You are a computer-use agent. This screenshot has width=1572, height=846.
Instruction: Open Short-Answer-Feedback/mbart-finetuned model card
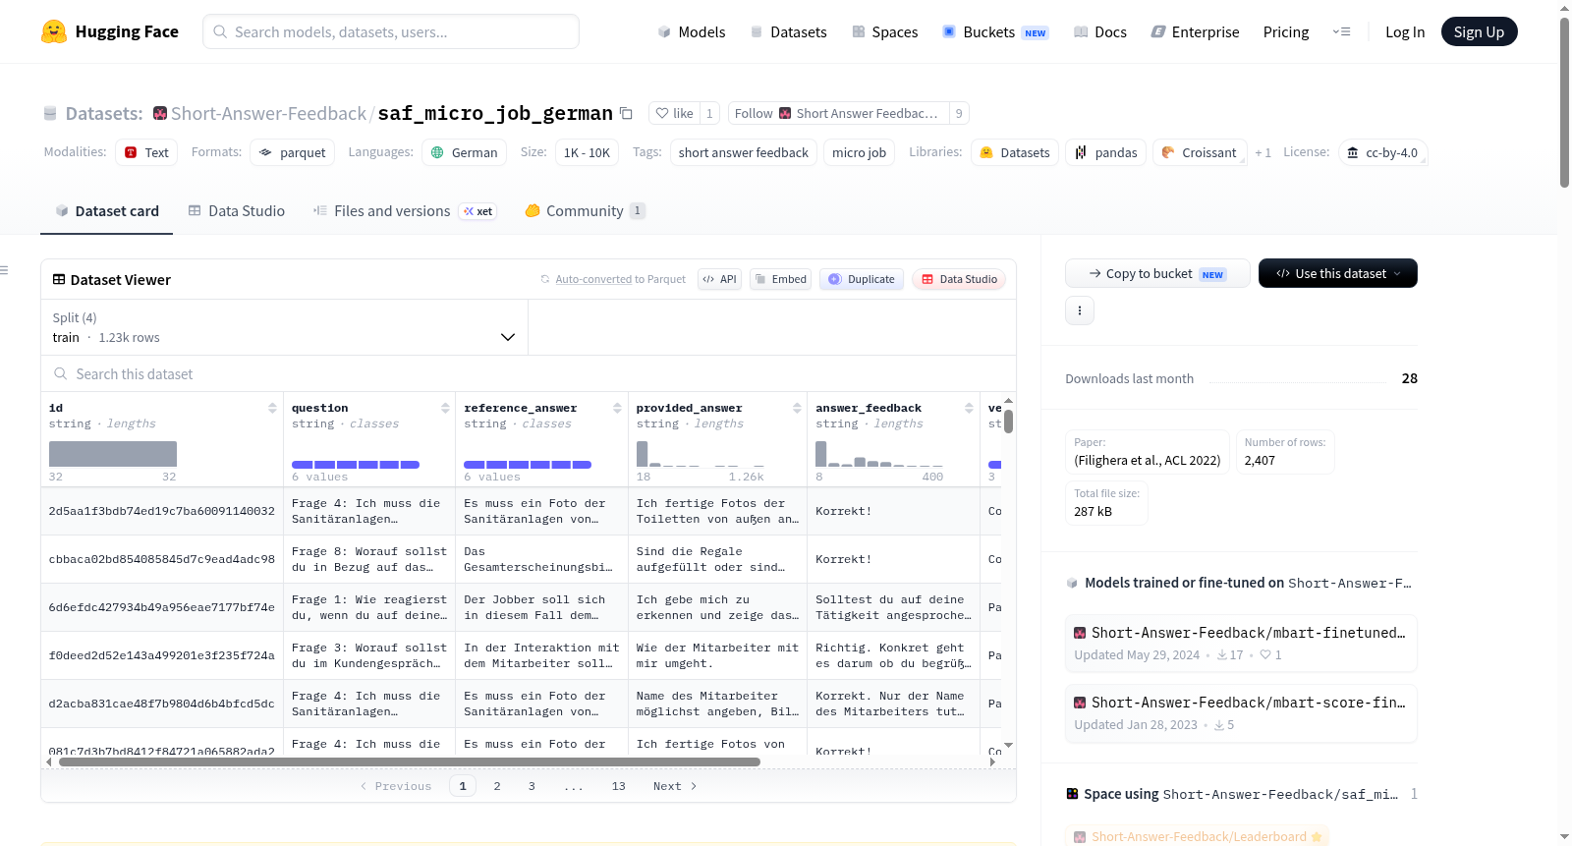1240,643
